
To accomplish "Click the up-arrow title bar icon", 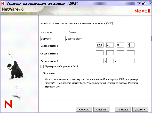I will pyautogui.click(x=139, y=3).
